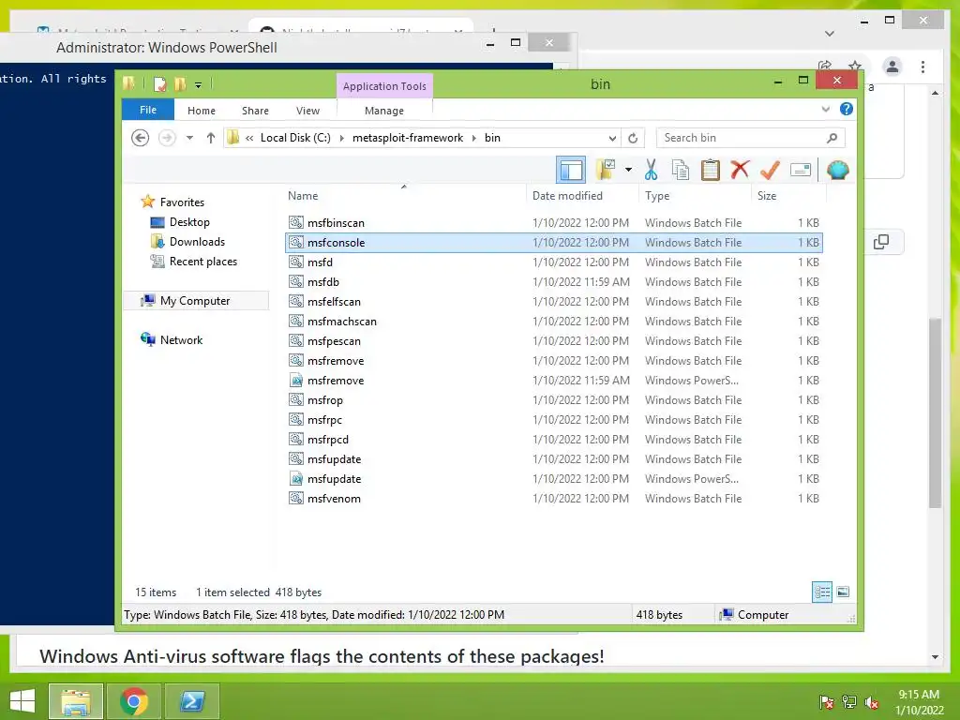The width and height of the screenshot is (960, 720).
Task: Open Explorer Help question mark
Action: tap(847, 109)
